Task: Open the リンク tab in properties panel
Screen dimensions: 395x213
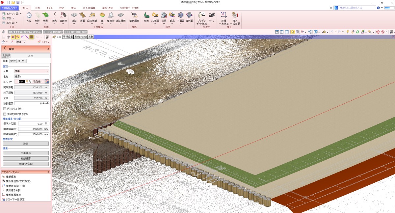Action: [x=13, y=61]
